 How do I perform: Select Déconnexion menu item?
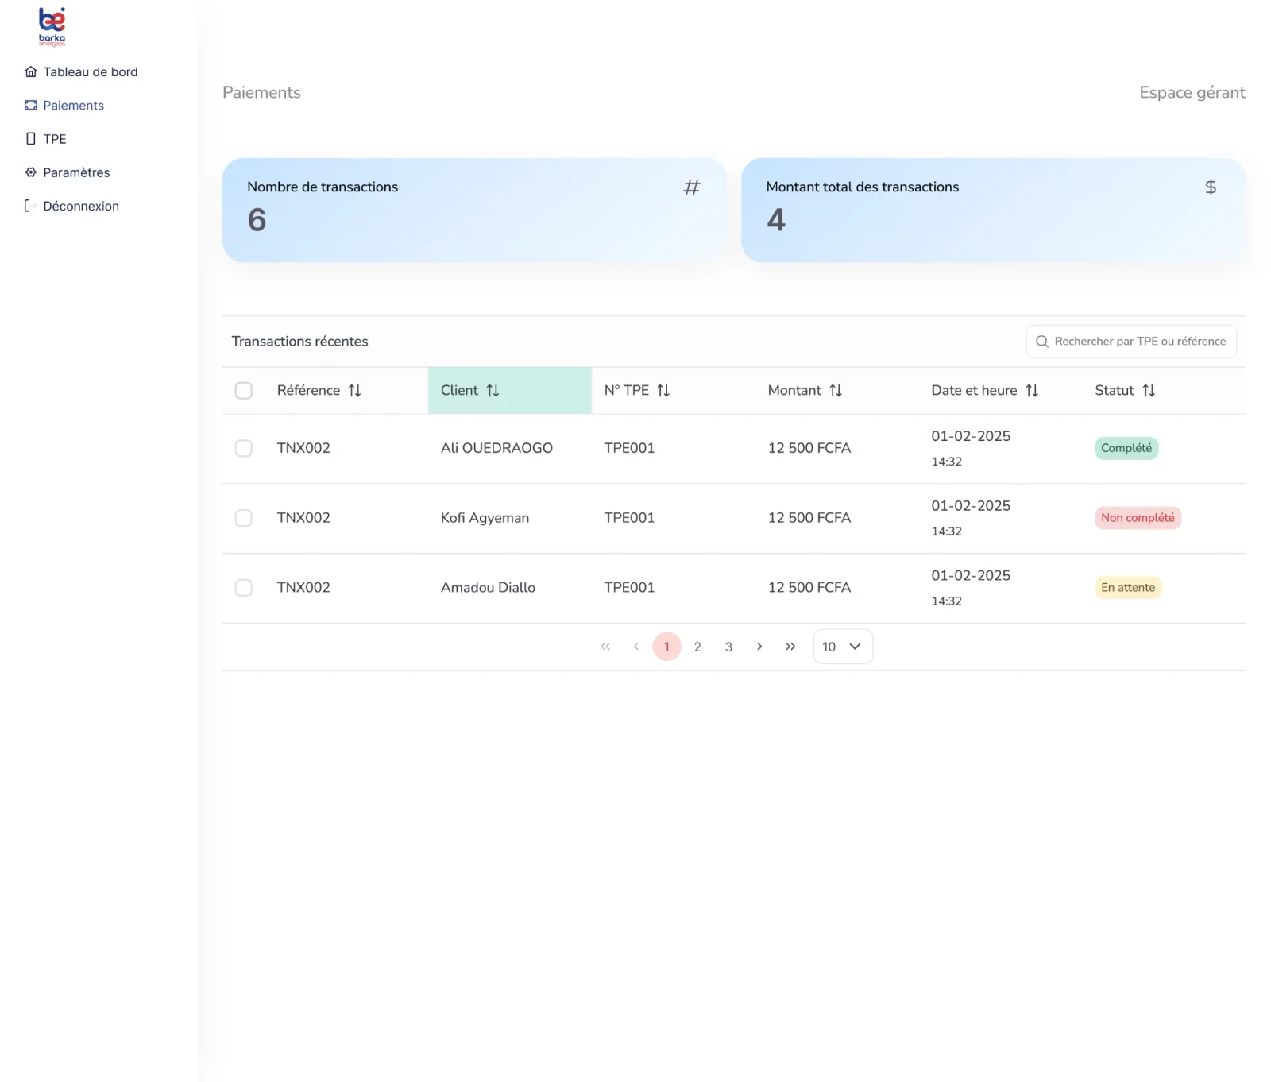[x=71, y=206]
